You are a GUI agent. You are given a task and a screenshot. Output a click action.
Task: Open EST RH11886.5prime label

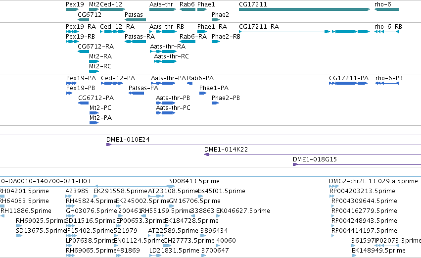point(26,211)
